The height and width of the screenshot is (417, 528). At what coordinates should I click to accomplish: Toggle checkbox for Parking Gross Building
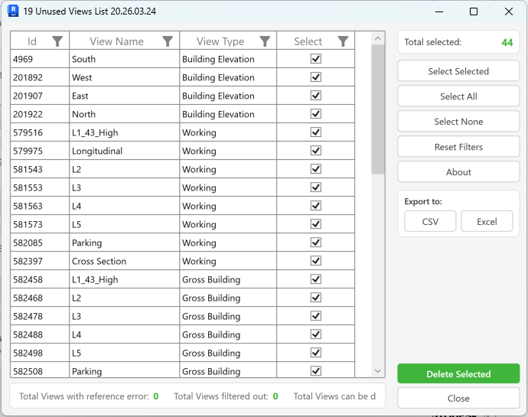click(316, 371)
